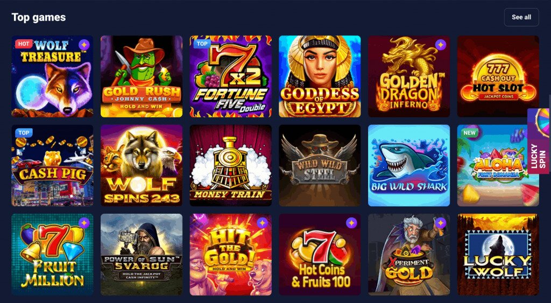Click the purple star badge on Fruit Million
This screenshot has width=551, height=303.
point(84,223)
